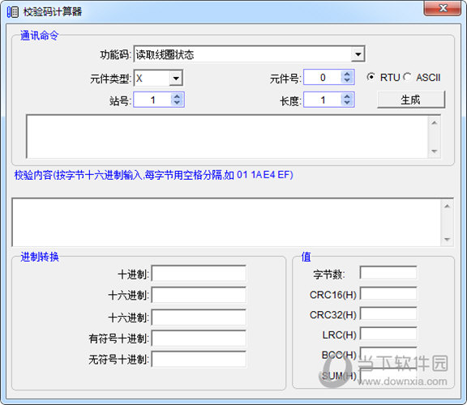The image size is (467, 405).
Task: Click the BCC(H) result field
Action: pyautogui.click(x=388, y=354)
